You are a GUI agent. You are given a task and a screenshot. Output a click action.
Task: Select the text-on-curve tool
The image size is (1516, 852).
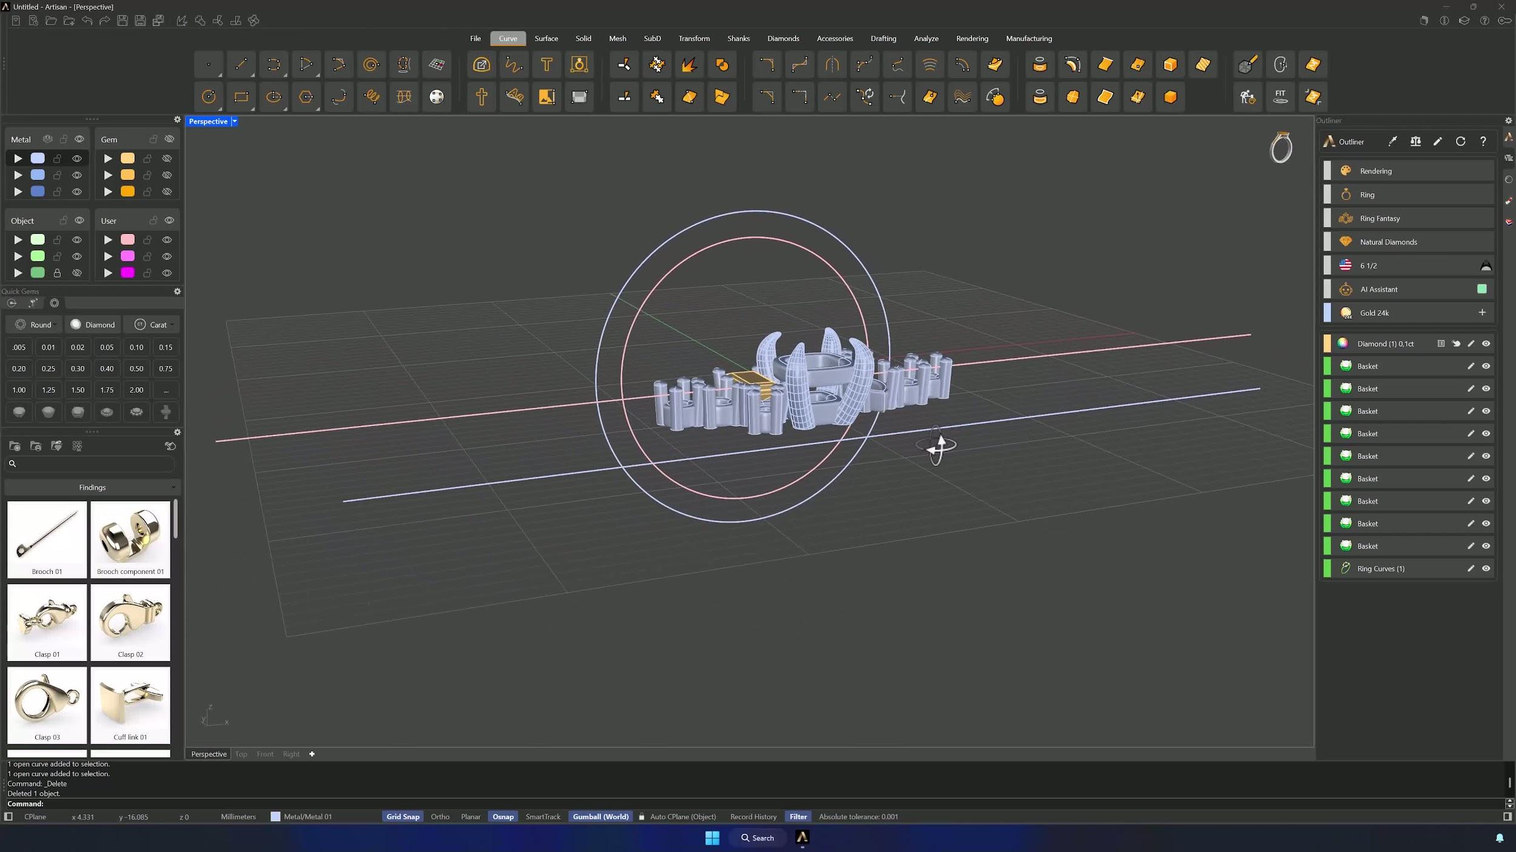point(514,97)
